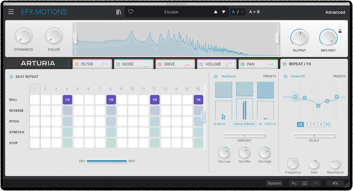
Task: Open the Above & Below mode dropdown
Action: (244, 124)
